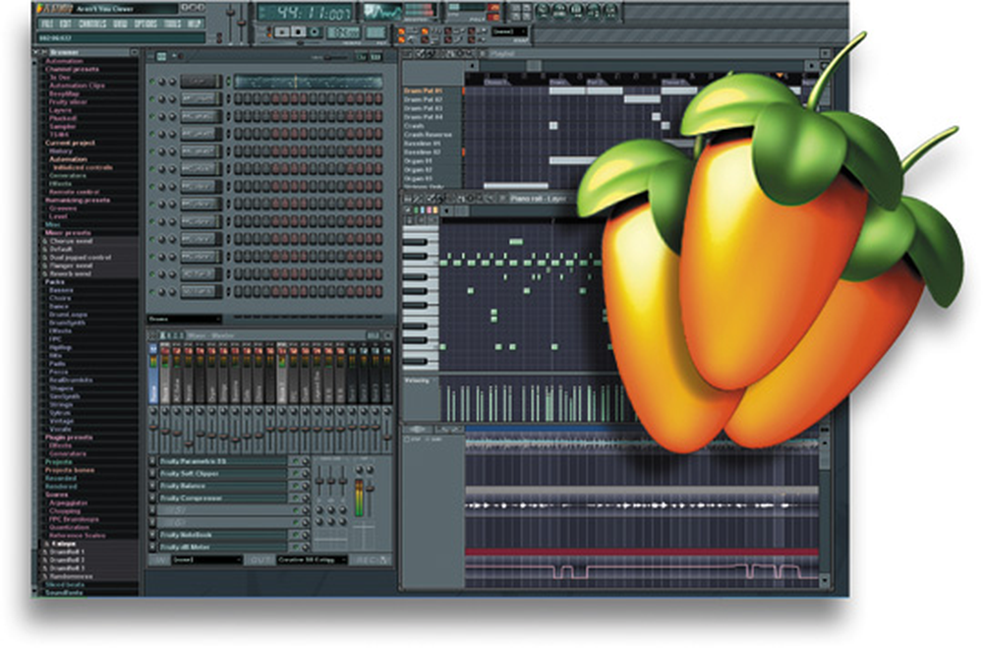Expand the Plugin presets folder
Image resolution: width=983 pixels, height=648 pixels.
(x=69, y=438)
